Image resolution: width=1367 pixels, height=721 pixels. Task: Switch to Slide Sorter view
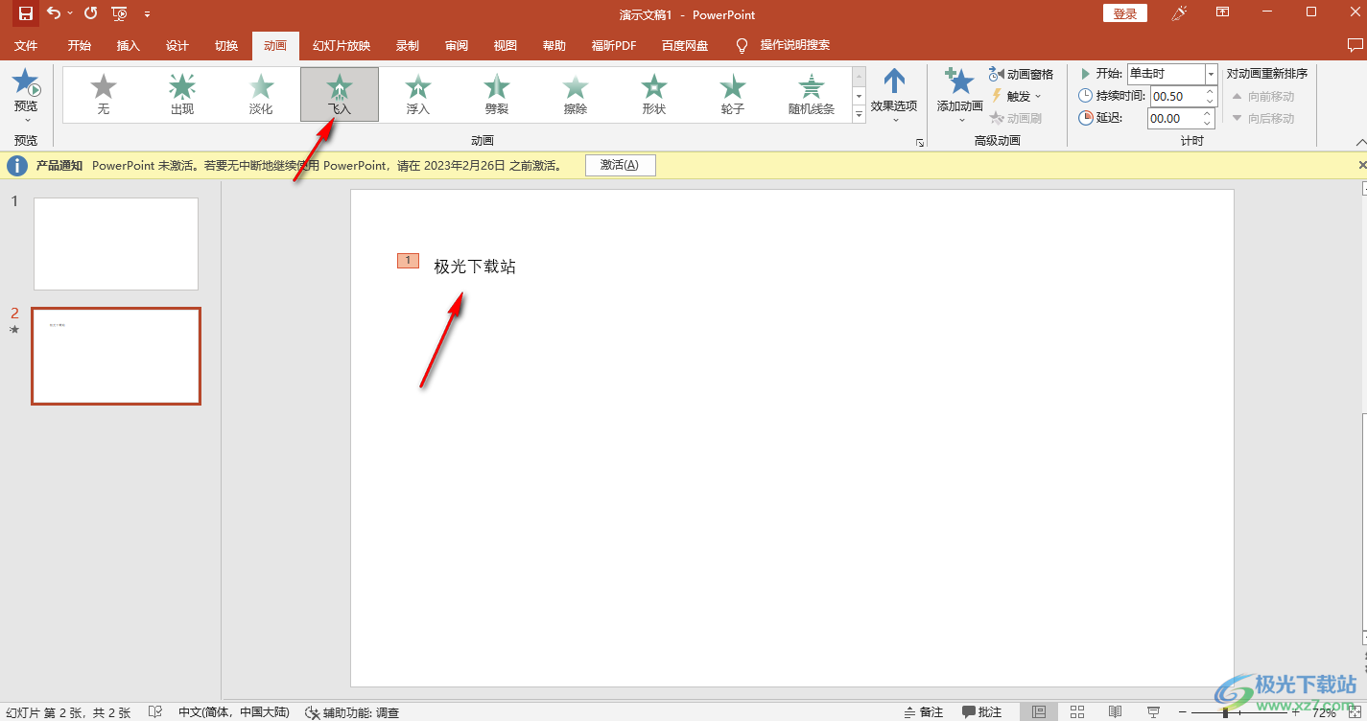click(x=1077, y=712)
